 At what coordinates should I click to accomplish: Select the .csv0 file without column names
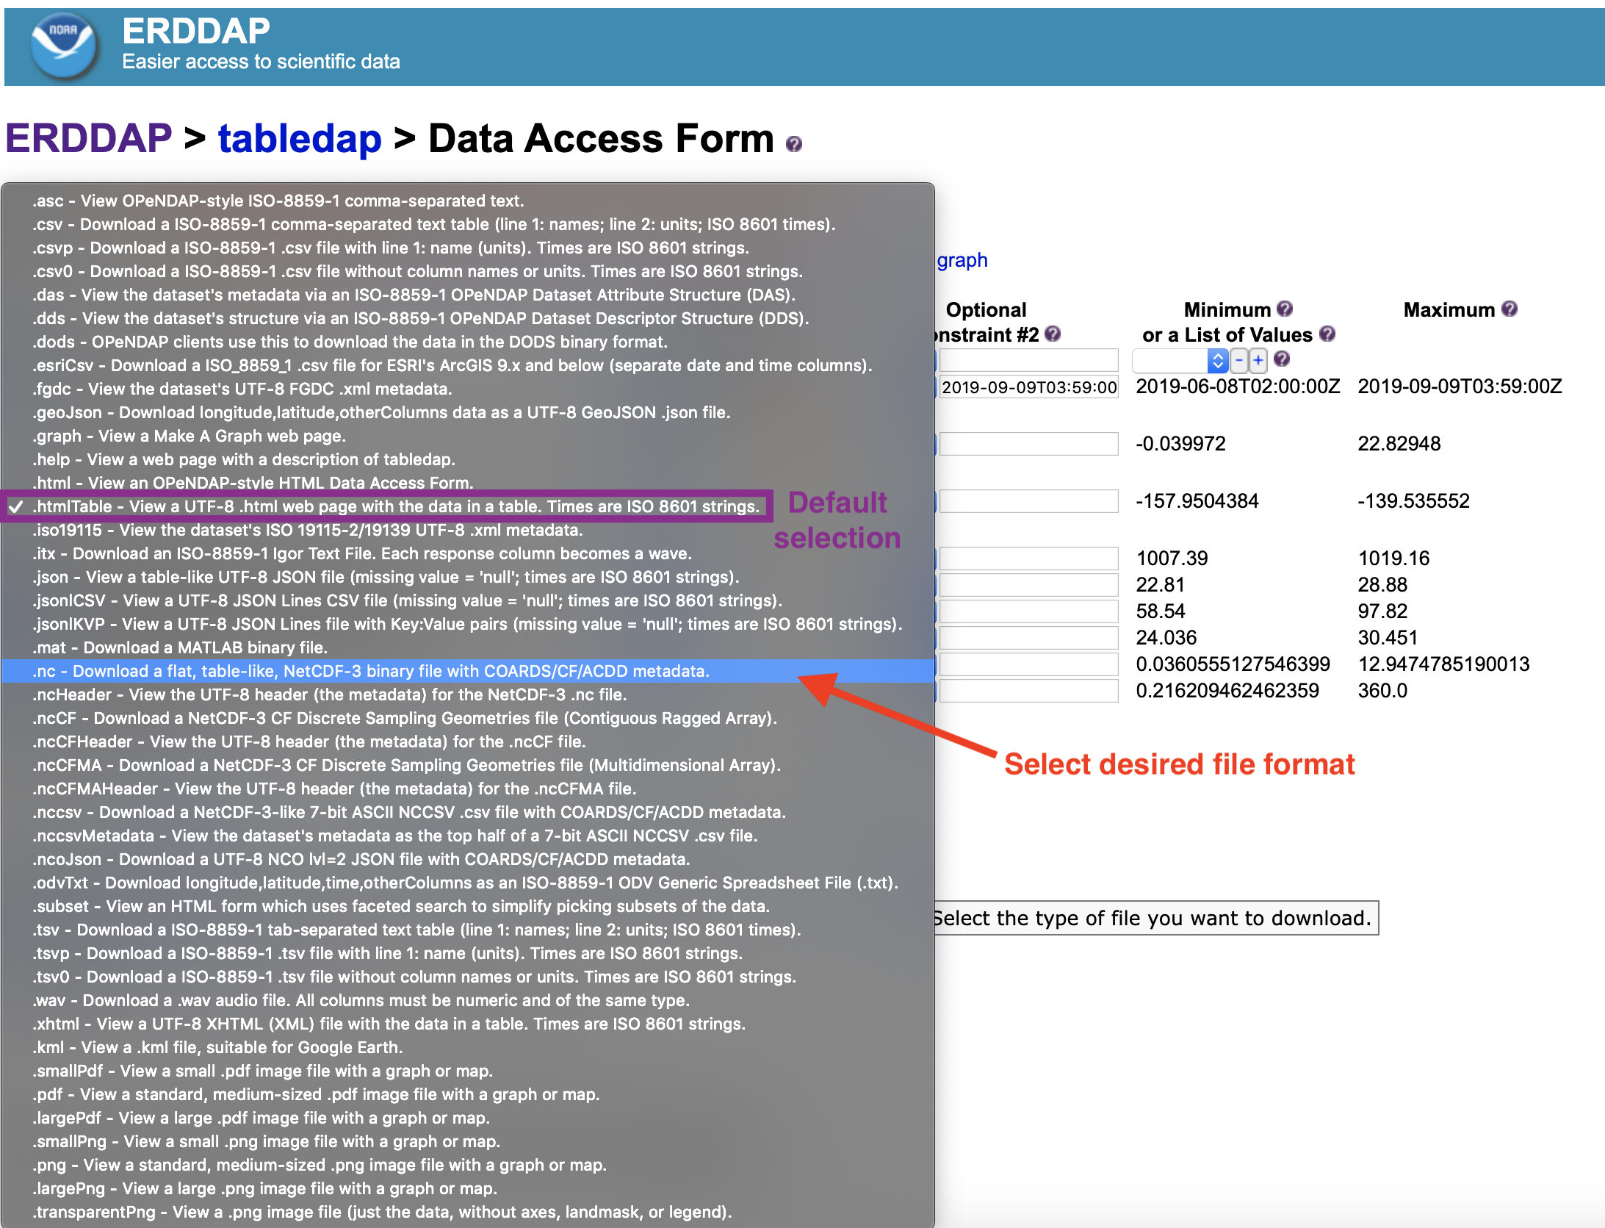467,271
